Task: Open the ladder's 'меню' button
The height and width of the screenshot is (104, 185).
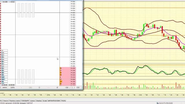Action: tap(5, 88)
